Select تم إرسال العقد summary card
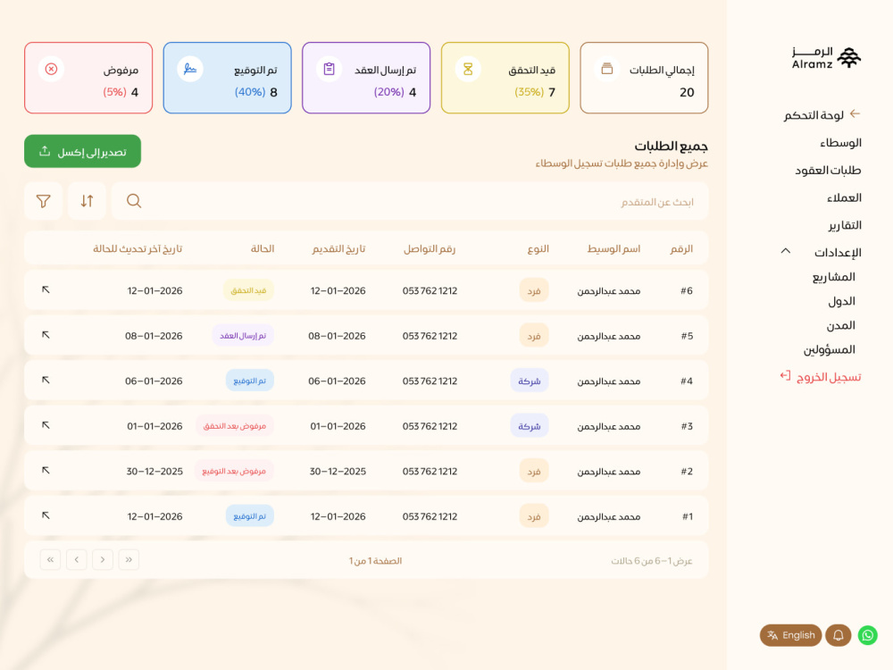The width and height of the screenshot is (893, 670). pos(366,78)
